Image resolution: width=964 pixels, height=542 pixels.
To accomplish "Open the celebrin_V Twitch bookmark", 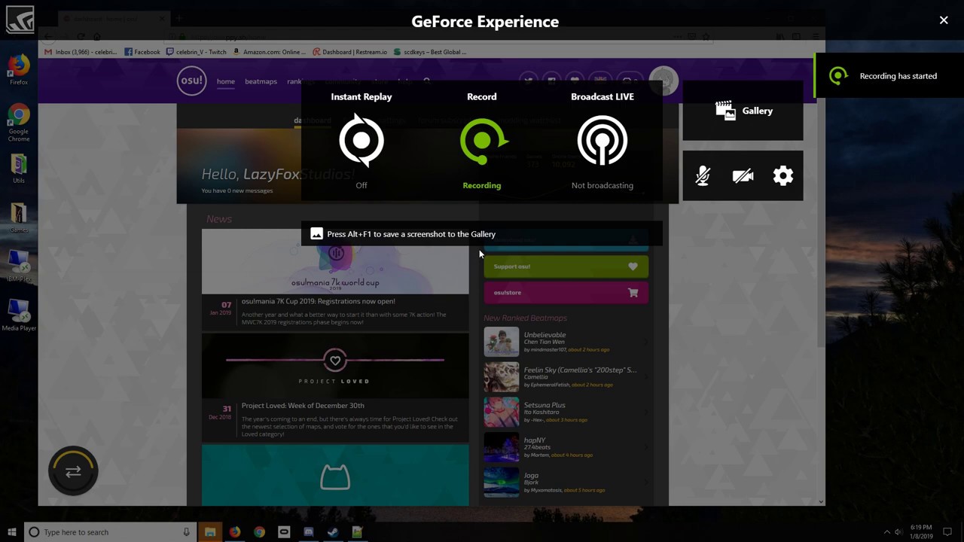I will click(x=196, y=52).
